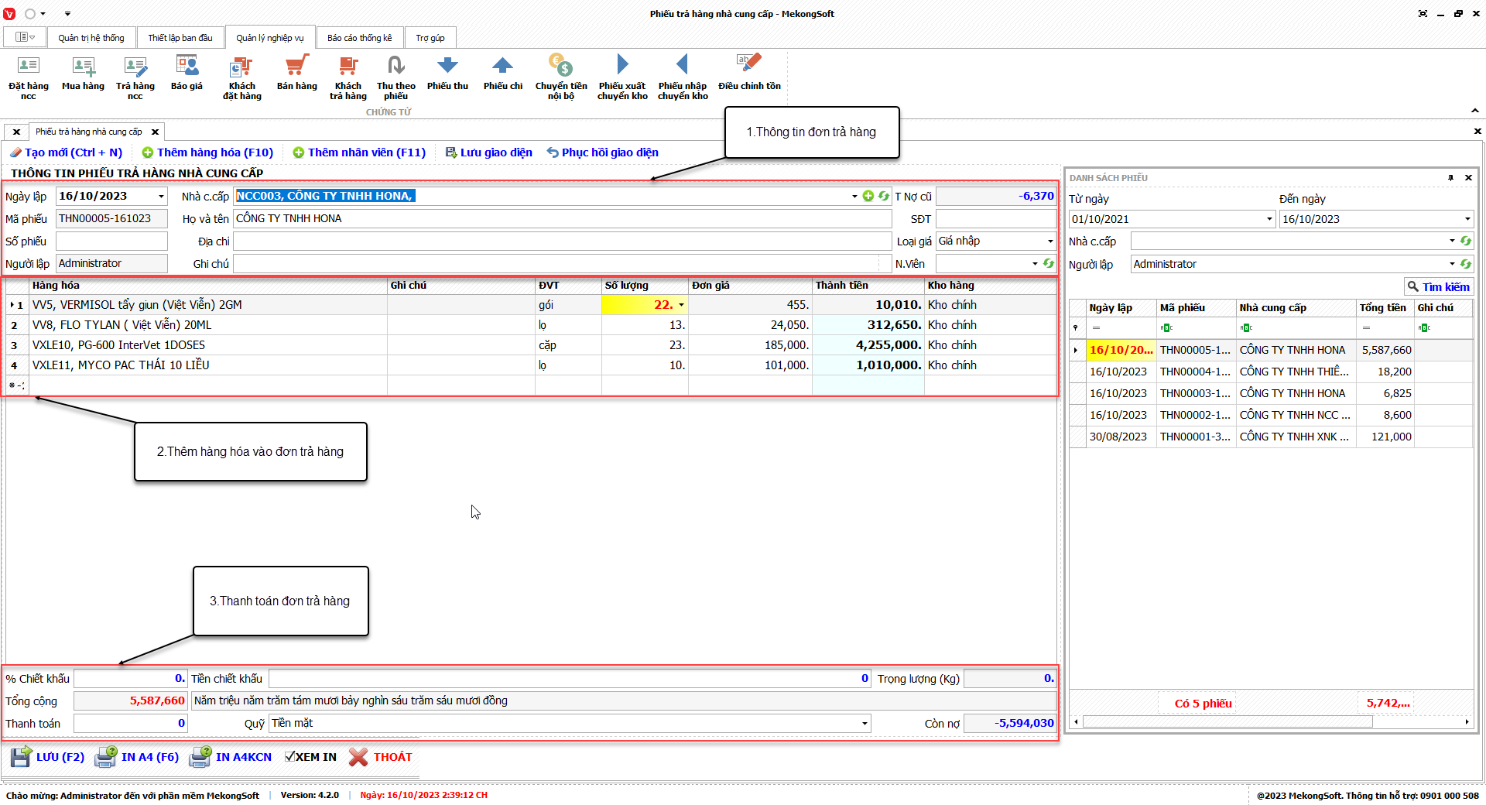Click the green add supplier plus icon
The image size is (1486, 805).
click(868, 196)
